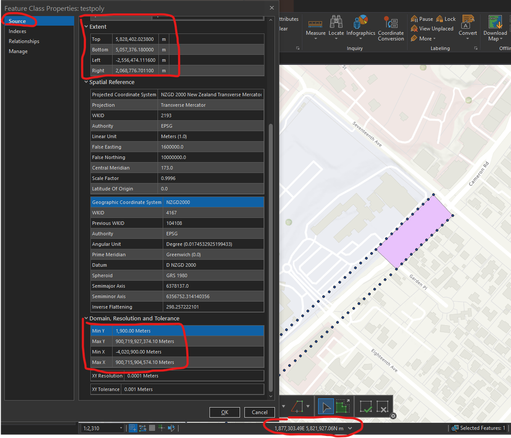Screen dimensions: 511x438
Task: Collapse the Spatial Reference section
Action: (x=86, y=82)
